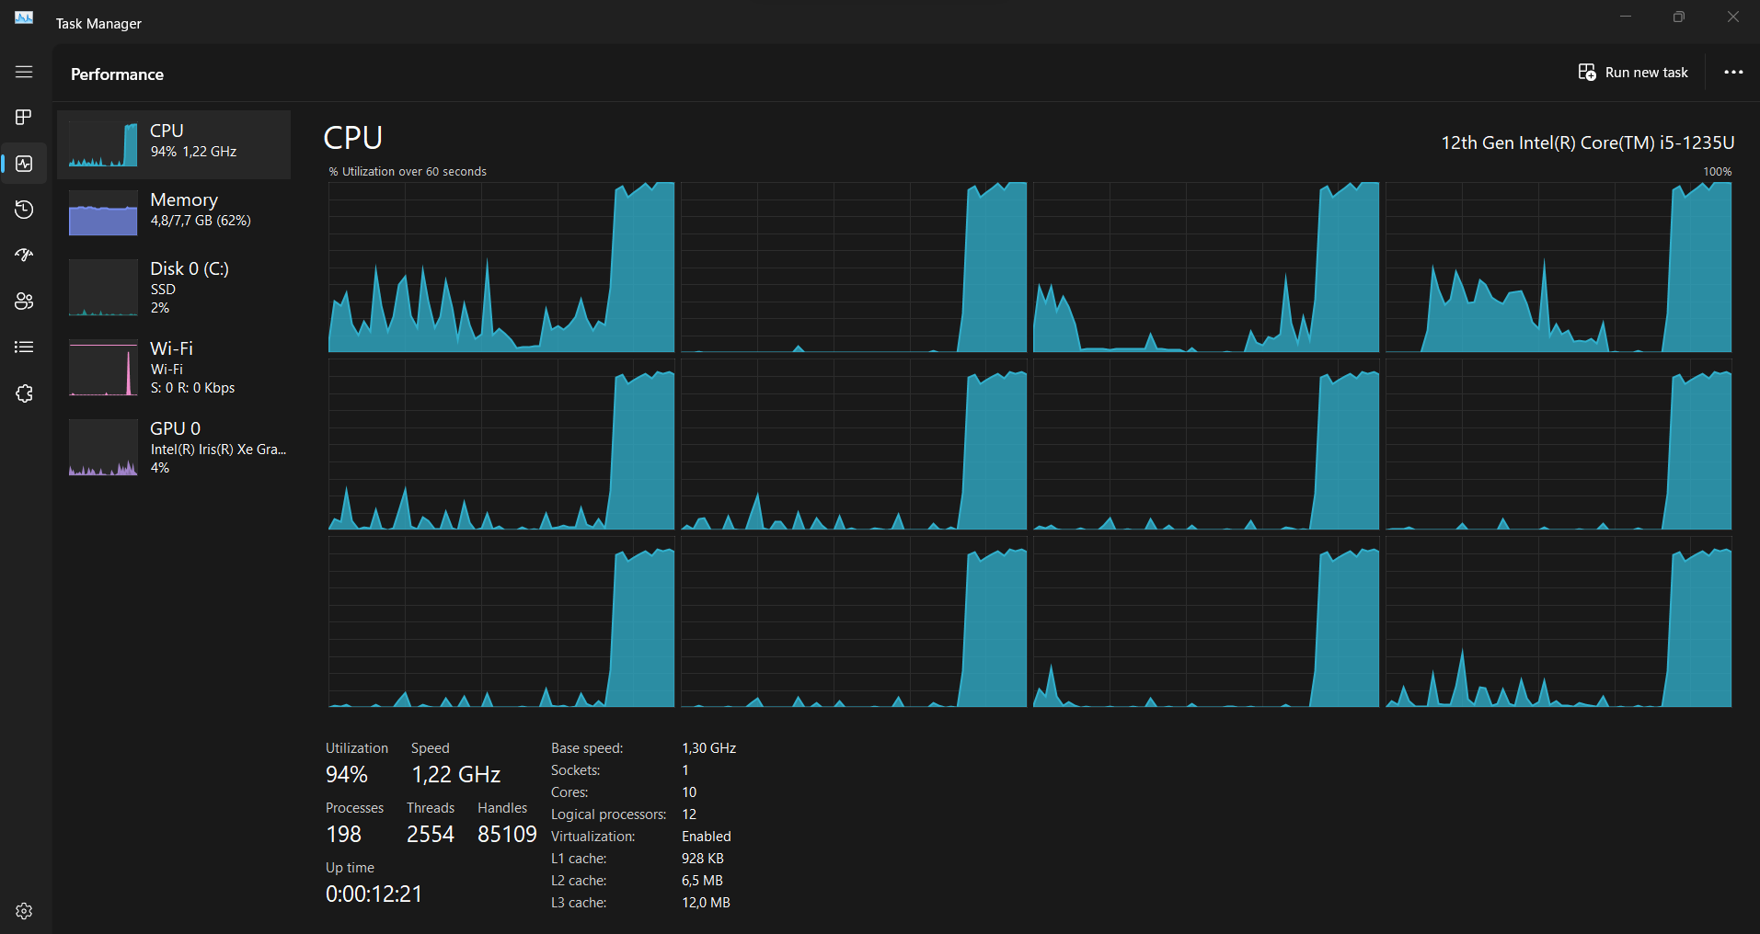The height and width of the screenshot is (934, 1760).
Task: Select the Memory performance entry
Action: tap(174, 212)
